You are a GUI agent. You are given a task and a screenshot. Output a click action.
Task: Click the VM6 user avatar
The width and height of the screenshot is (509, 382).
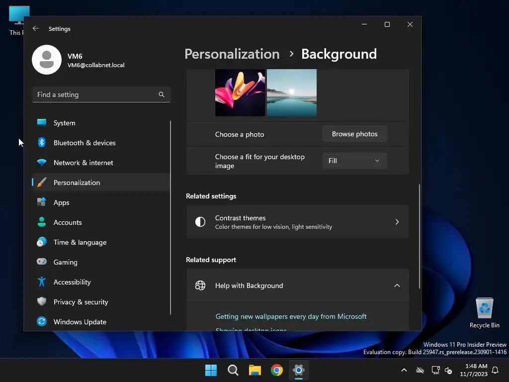[47, 60]
